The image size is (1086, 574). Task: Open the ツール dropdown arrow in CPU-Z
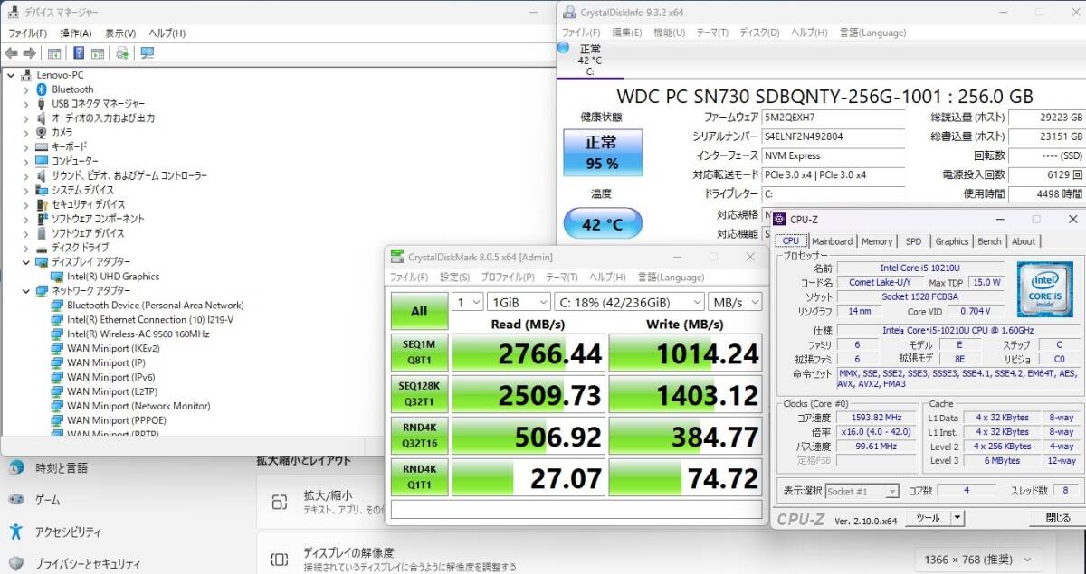(x=958, y=518)
